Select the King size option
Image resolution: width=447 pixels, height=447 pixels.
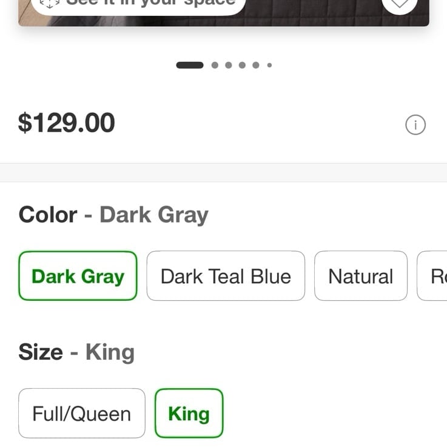[x=189, y=413]
